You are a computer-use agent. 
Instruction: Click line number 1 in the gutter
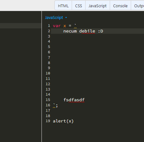(49, 26)
